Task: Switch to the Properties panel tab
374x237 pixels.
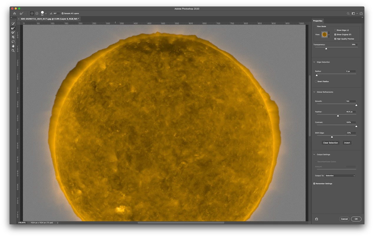Action: coord(318,21)
